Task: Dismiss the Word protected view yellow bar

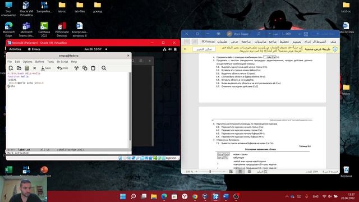Action: click(x=185, y=49)
